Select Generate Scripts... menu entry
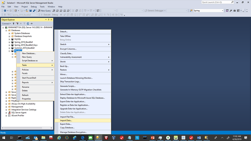Screen dimensions: 251x141 pyautogui.click(x=83, y=86)
